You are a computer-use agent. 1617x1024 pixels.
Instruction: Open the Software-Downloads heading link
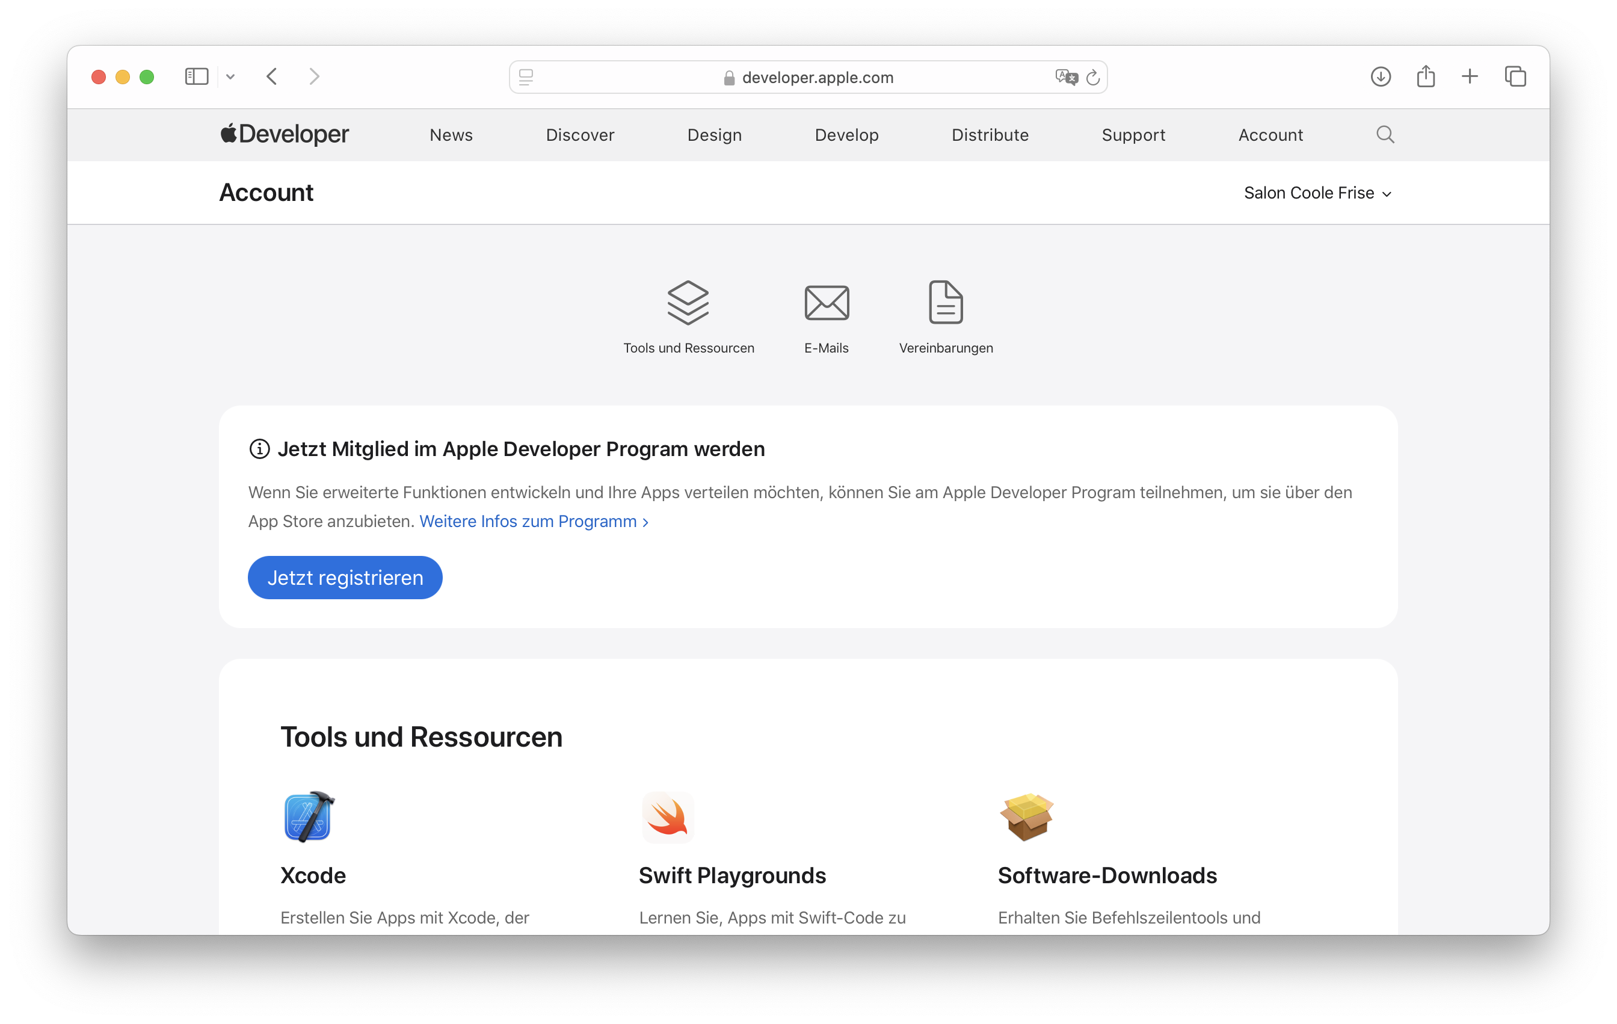point(1107,875)
